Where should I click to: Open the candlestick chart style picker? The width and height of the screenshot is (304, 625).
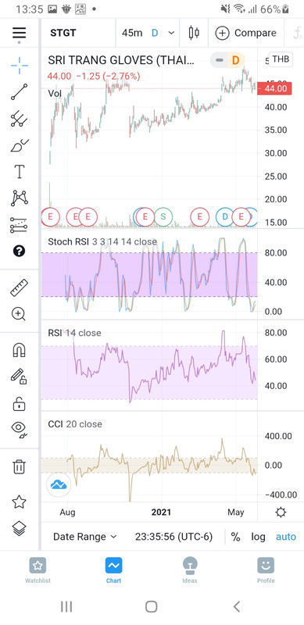pyautogui.click(x=194, y=33)
